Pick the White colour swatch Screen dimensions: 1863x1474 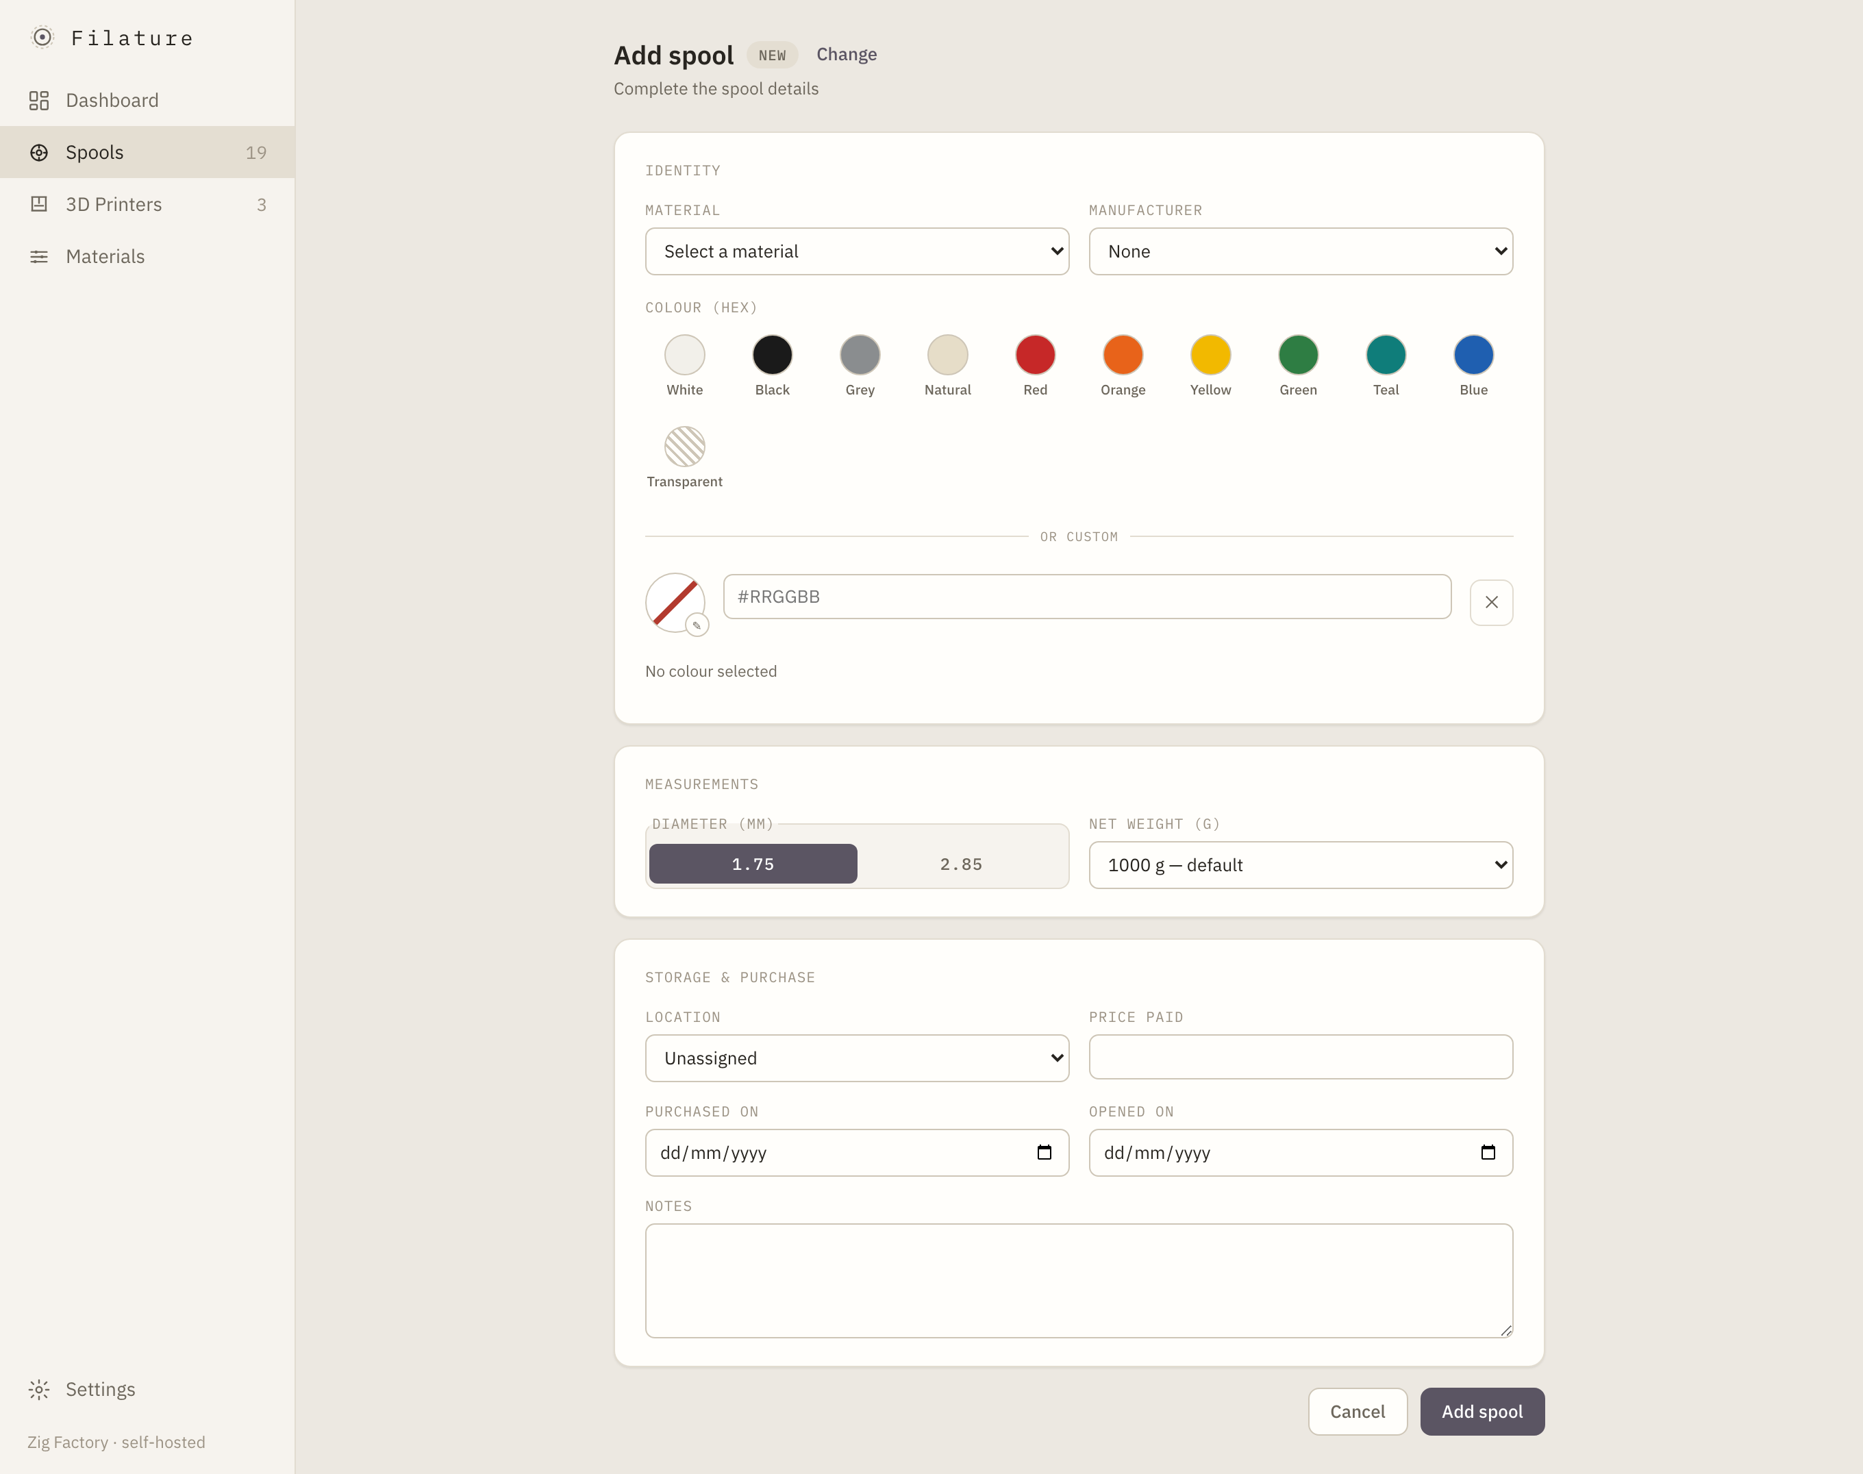click(684, 355)
